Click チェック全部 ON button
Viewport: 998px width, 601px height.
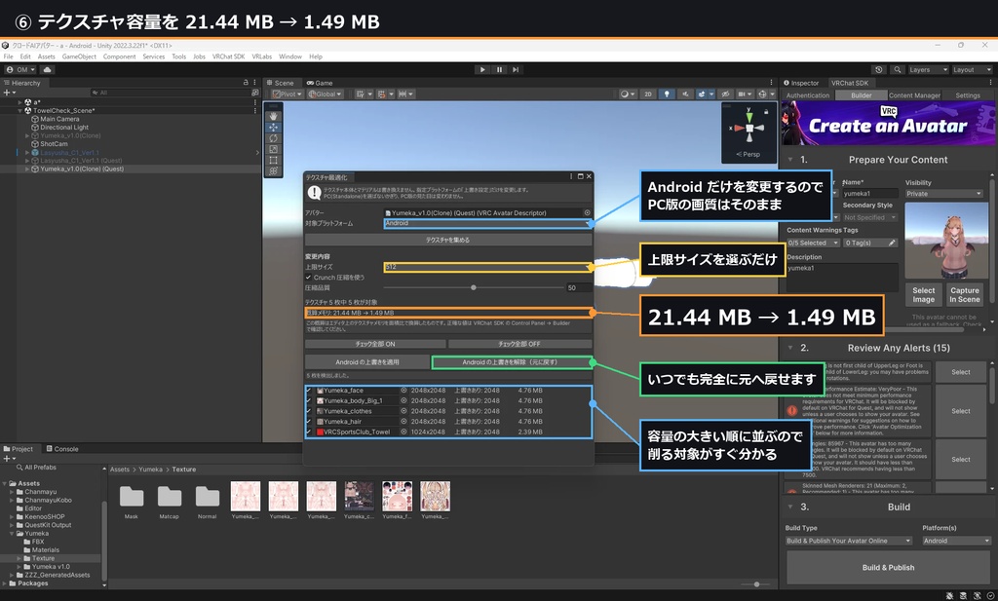click(x=375, y=344)
